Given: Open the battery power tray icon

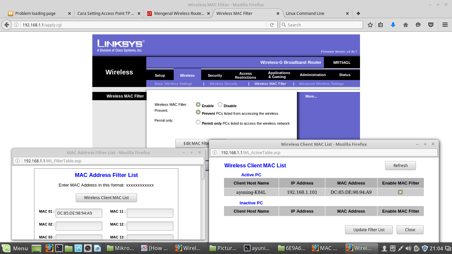Looking at the screenshot, I should click(x=417, y=248).
